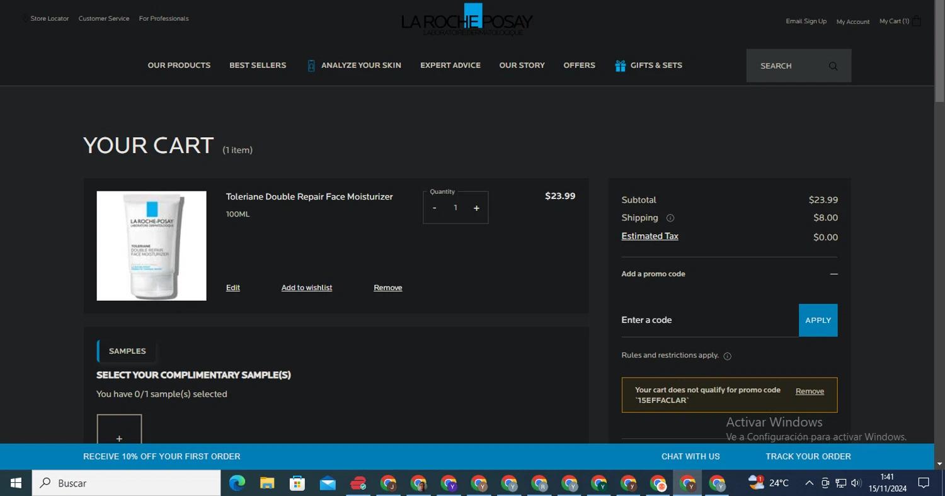Image resolution: width=945 pixels, height=496 pixels.
Task: Click the Store Locator link
Action: 50,18
